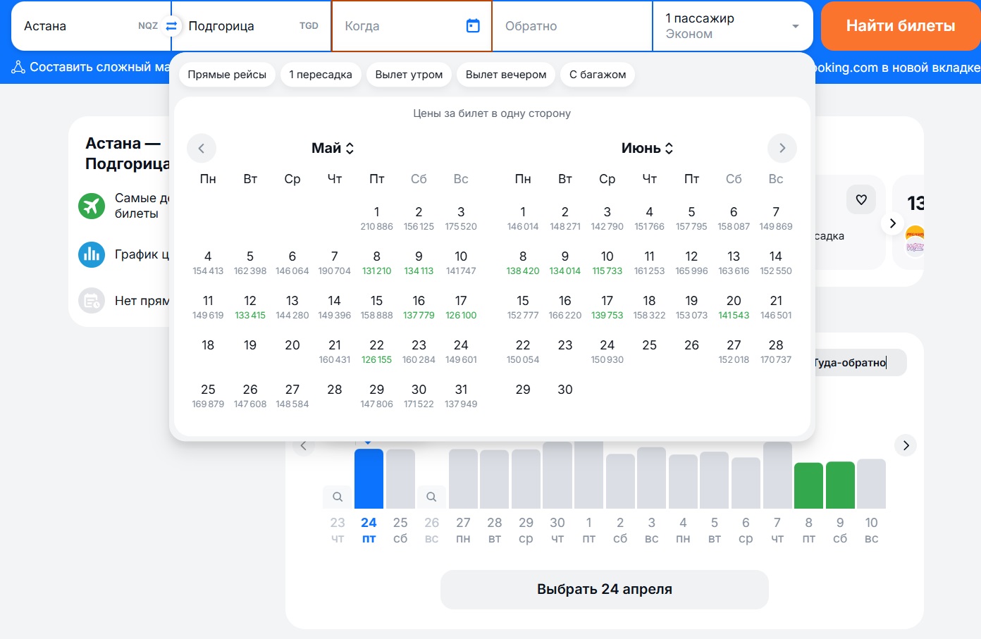The image size is (981, 639).
Task: Go to previous month in calendar
Action: pyautogui.click(x=202, y=148)
